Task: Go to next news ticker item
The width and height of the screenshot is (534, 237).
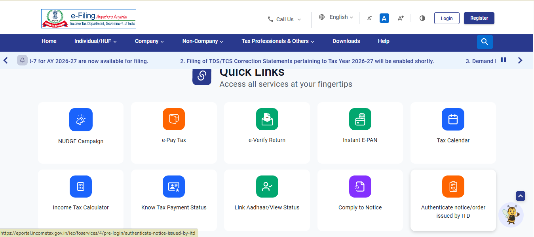Action: click(520, 60)
